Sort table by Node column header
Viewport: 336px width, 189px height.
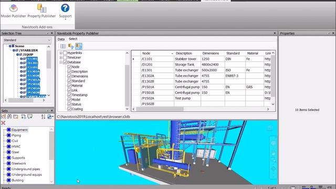(x=157, y=53)
